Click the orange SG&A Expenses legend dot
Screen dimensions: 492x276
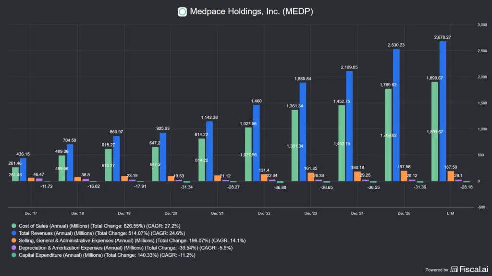[x=14, y=241]
